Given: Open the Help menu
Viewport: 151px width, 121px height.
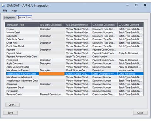Looking at the screenshot, I should point(14,11).
